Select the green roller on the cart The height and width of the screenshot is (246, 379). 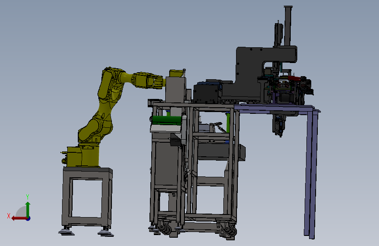[x=167, y=119]
